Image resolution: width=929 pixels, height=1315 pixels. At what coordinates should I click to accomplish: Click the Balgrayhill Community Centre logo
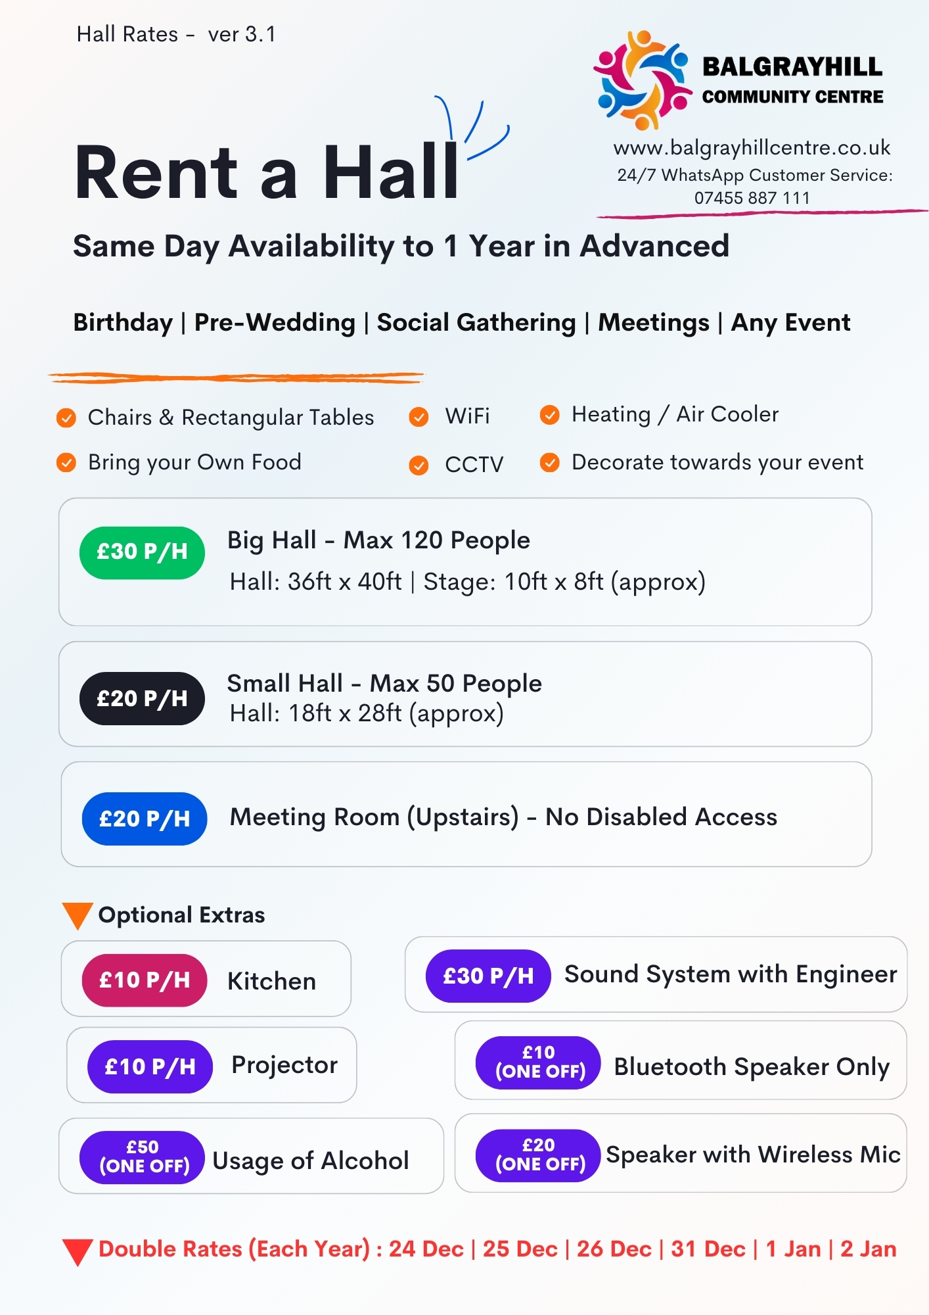[x=642, y=80]
